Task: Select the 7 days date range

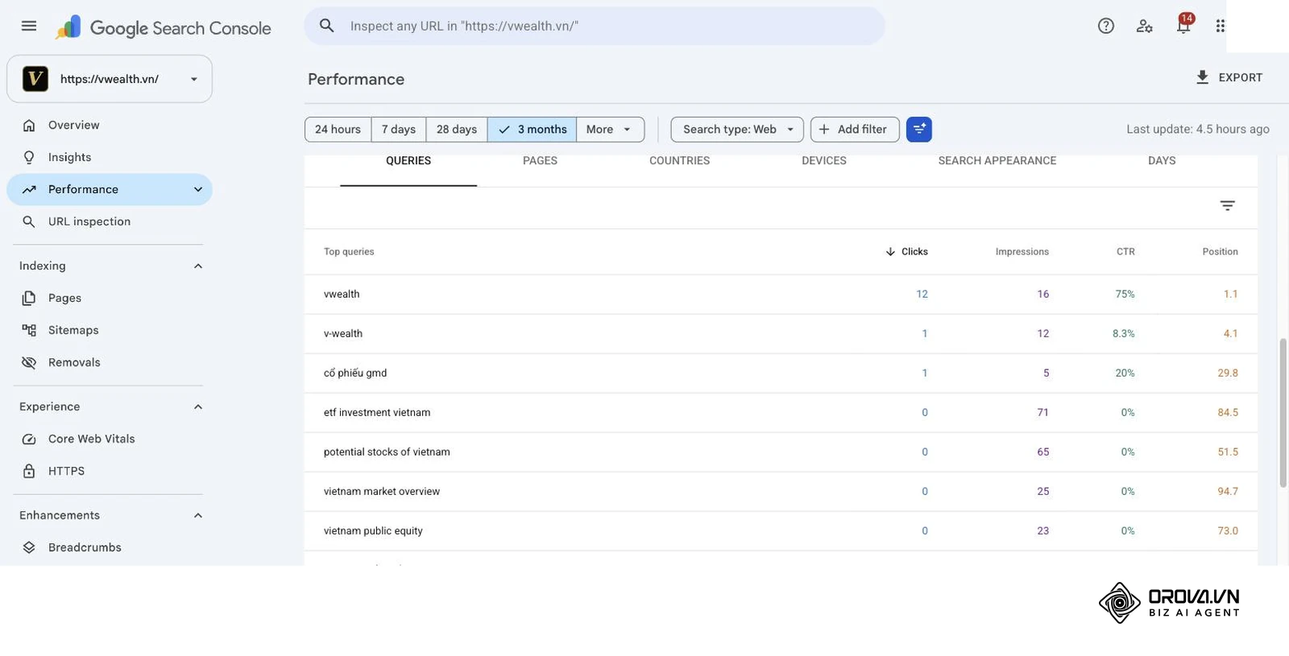Action: tap(399, 130)
